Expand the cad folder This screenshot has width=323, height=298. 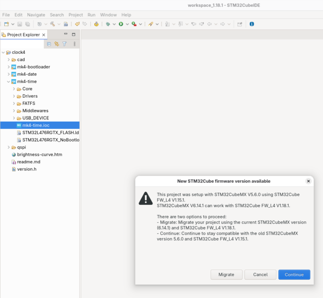[x=8, y=59]
